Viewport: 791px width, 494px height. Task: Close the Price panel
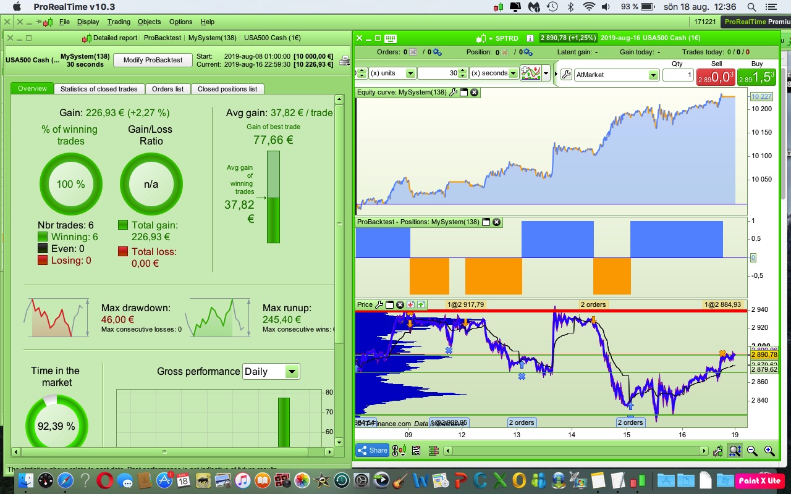pyautogui.click(x=400, y=304)
